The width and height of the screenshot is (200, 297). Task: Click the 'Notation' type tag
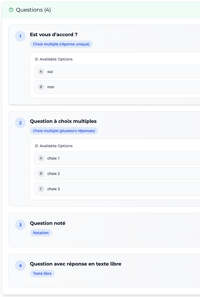(41, 233)
